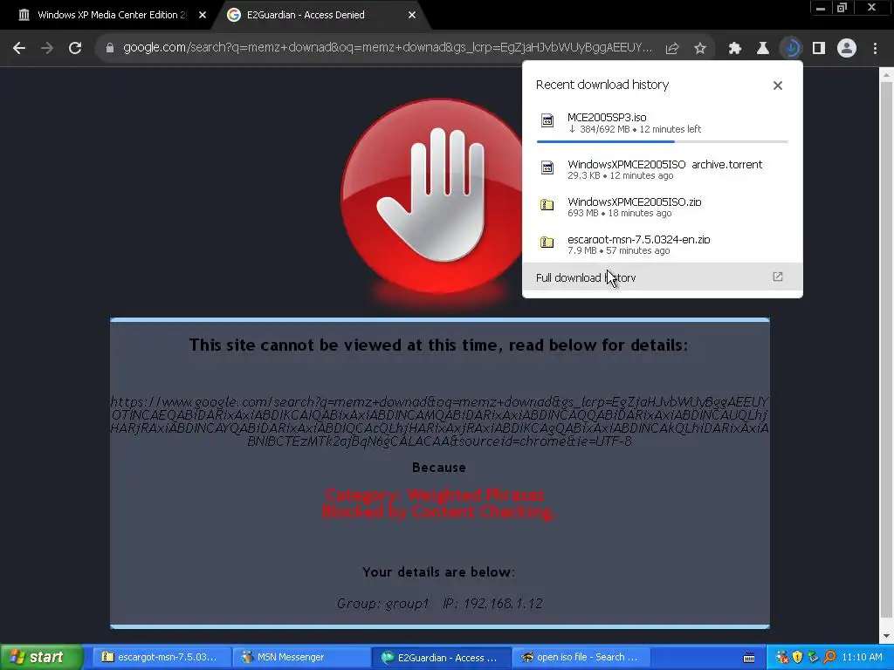Screen dimensions: 894x670
Task: Click the 11:10 AM taskbar clock
Action: [862, 658]
